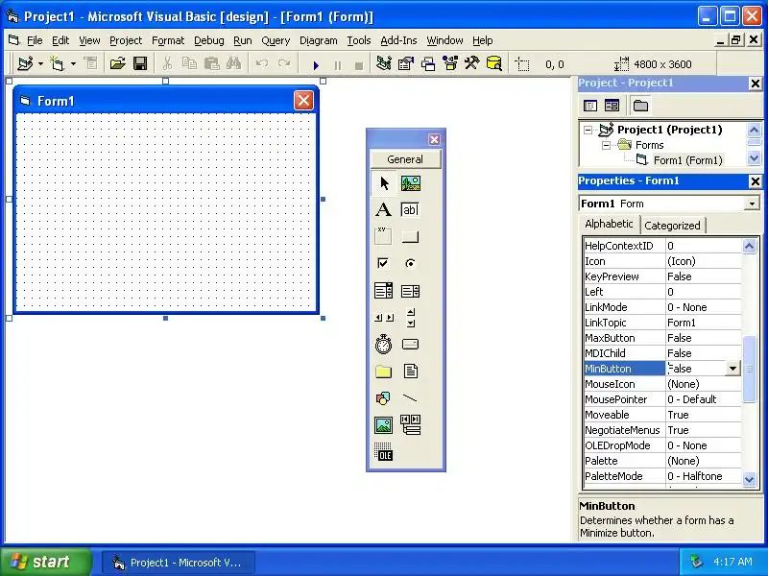Open the Toolbox via hammer-wrench icon
Screen dimensions: 768x576
click(x=471, y=63)
